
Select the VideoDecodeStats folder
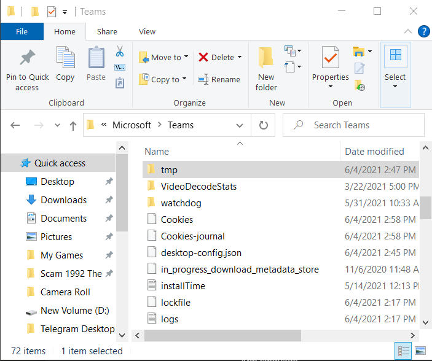[198, 187]
